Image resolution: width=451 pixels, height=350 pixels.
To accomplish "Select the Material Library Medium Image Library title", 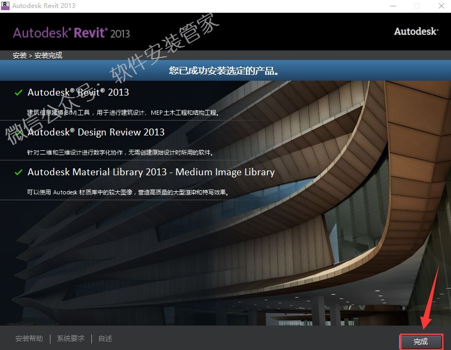I will (x=151, y=172).
